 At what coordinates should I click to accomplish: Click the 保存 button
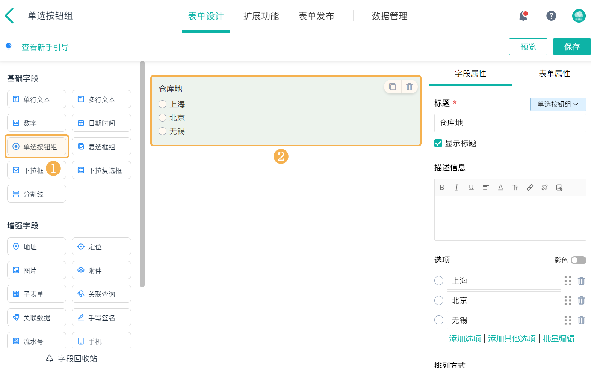click(572, 47)
